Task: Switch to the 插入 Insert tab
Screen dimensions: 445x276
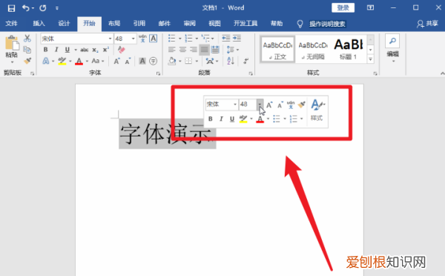Action: point(39,24)
